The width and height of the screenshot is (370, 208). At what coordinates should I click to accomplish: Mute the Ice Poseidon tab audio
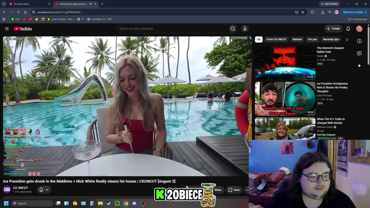[90, 4]
